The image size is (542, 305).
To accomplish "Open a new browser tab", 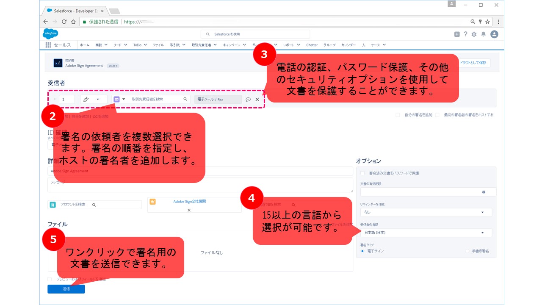I will click(x=113, y=11).
